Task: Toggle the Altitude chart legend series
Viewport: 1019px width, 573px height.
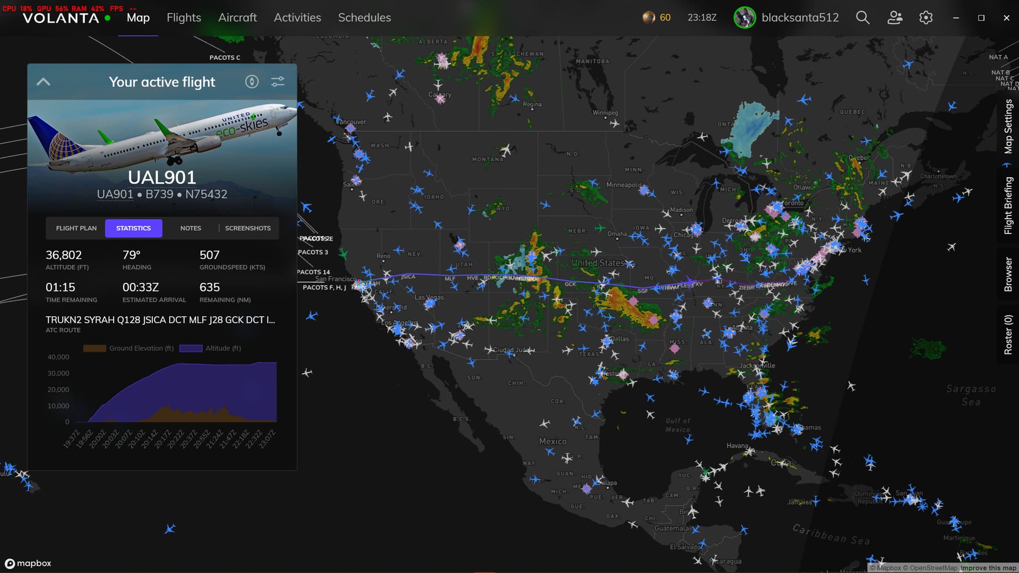Action: (x=210, y=348)
